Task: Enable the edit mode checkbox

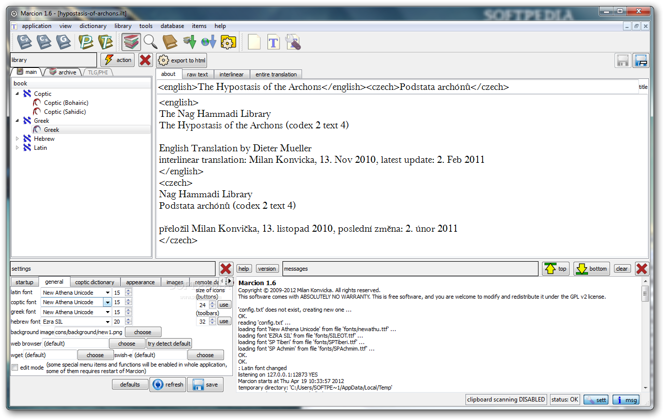Action: (14, 368)
